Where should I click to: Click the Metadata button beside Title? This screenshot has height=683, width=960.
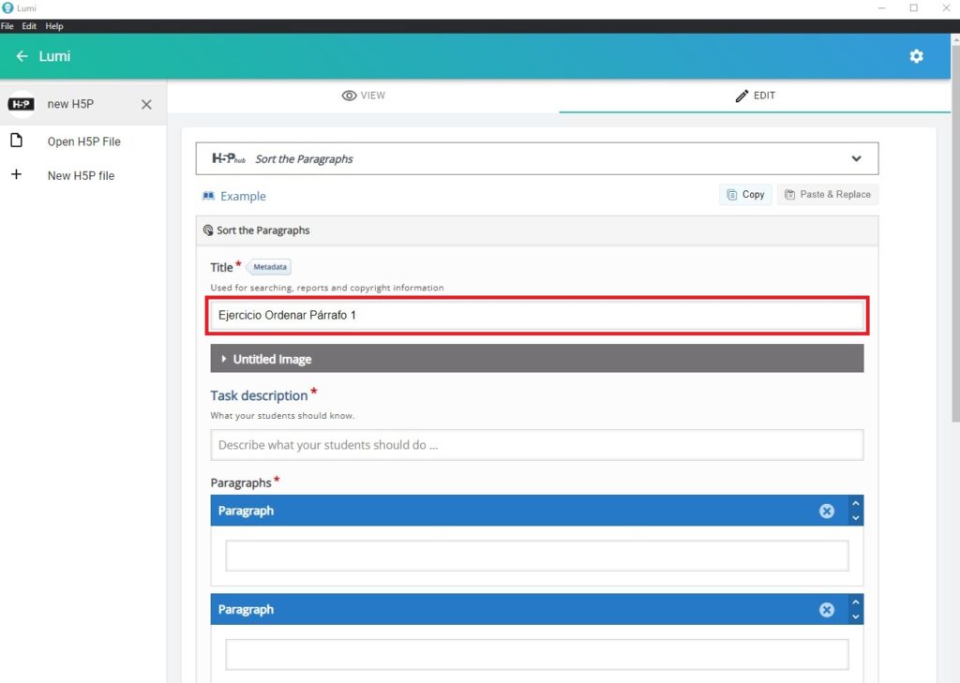tap(269, 267)
